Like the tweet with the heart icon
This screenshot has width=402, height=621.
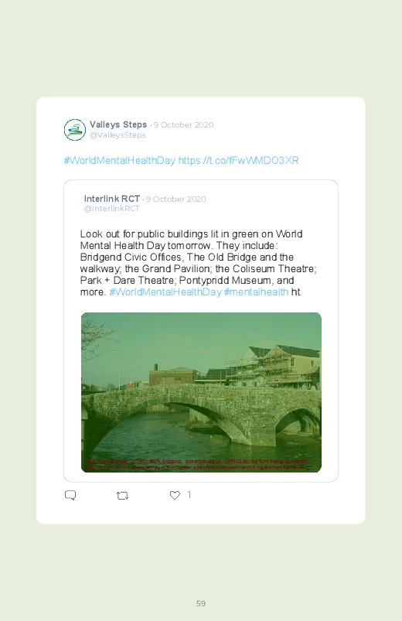[x=175, y=495]
